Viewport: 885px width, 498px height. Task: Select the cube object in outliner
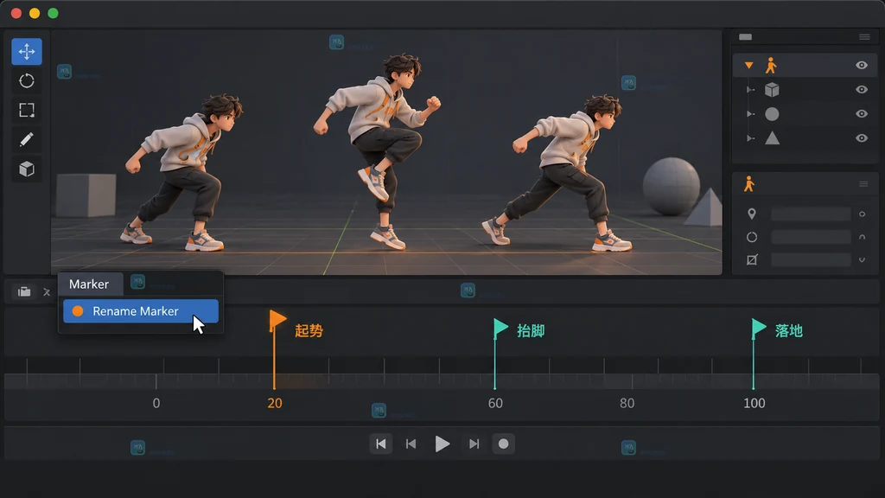(x=772, y=90)
